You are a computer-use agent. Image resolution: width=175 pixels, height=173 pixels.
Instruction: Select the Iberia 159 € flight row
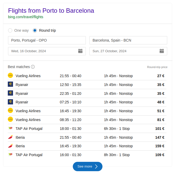(x=87, y=146)
